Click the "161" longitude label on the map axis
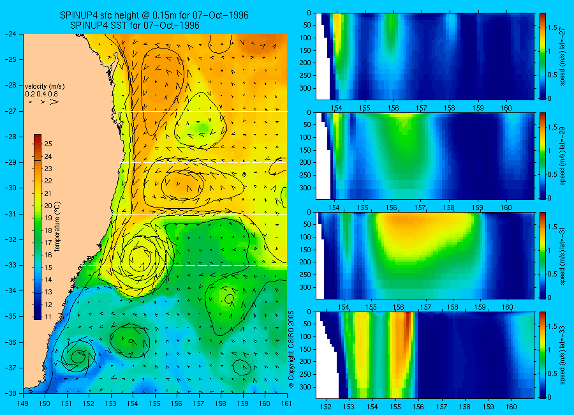This screenshot has width=574, height=415. (x=286, y=404)
